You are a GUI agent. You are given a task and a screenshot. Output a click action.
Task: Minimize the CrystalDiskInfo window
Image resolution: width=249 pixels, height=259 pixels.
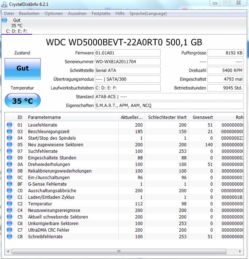[215, 3]
